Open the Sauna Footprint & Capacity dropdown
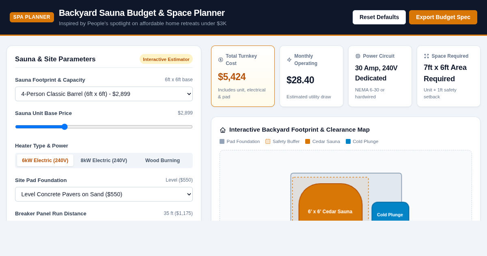 [104, 94]
